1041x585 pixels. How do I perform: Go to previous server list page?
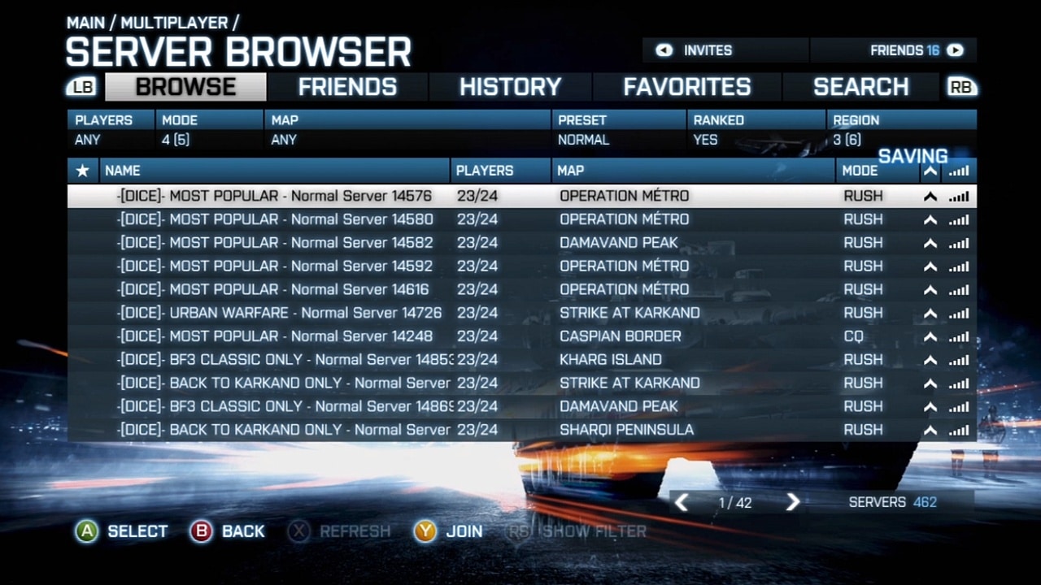tap(682, 503)
